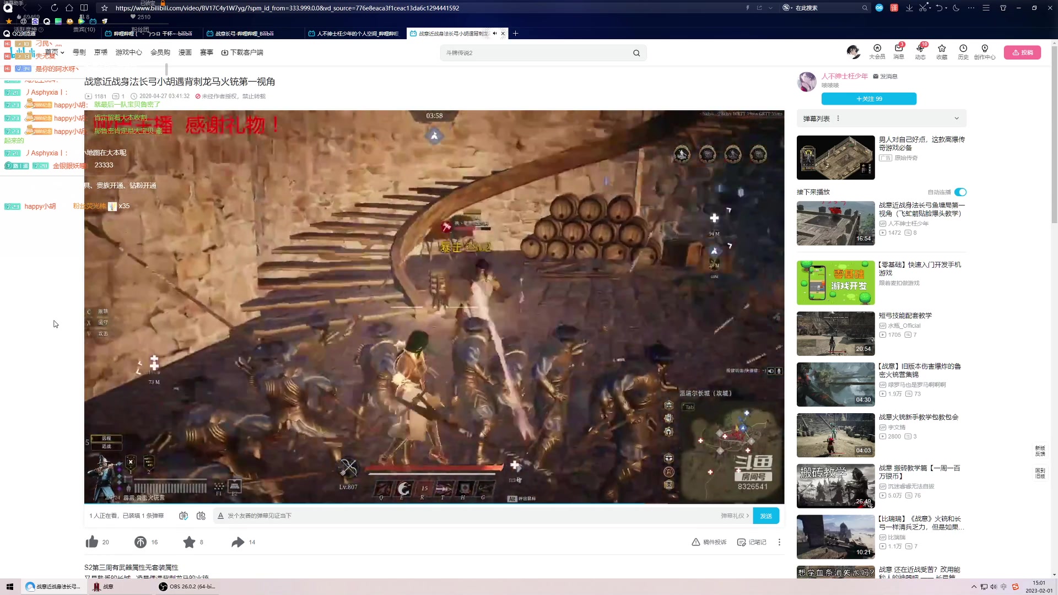Mute the active tab speaker icon
The height and width of the screenshot is (595, 1058).
pos(495,34)
